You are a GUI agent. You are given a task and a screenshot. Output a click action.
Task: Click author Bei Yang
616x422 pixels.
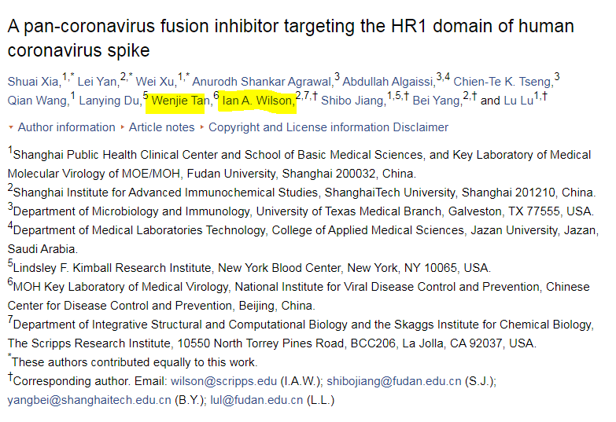pyautogui.click(x=436, y=101)
